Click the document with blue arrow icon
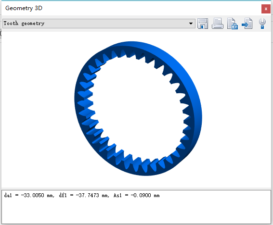The image size is (273, 225). pyautogui.click(x=247, y=24)
